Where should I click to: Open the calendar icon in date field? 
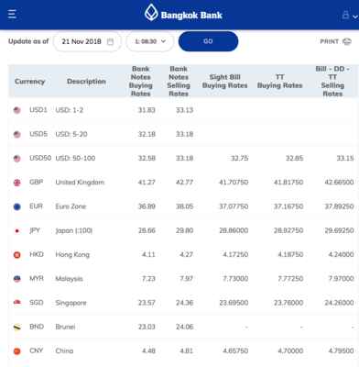point(110,42)
